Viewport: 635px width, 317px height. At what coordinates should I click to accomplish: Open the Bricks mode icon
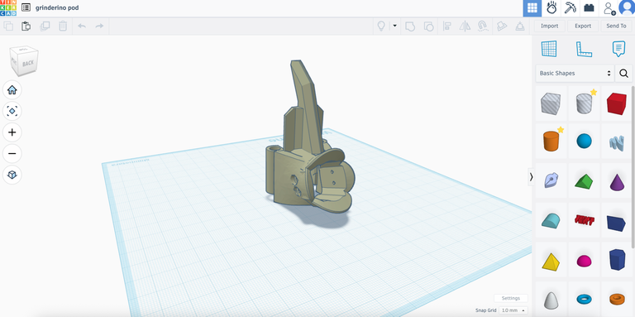click(x=589, y=8)
